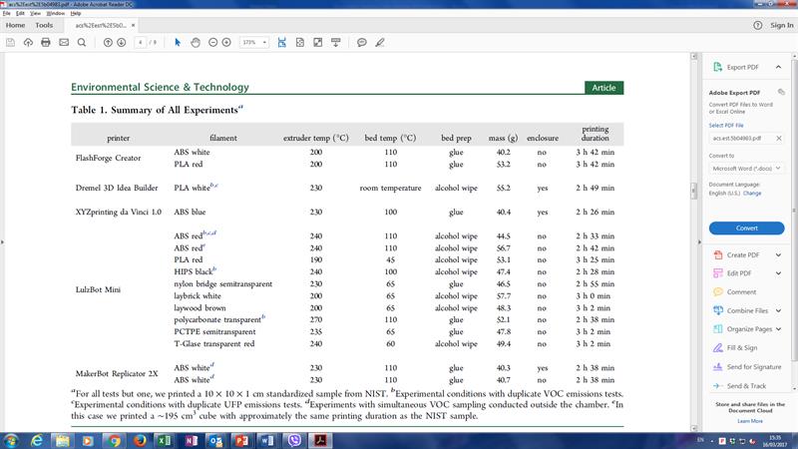798x449 pixels.
Task: Open the help question mark icon
Action: coord(758,25)
